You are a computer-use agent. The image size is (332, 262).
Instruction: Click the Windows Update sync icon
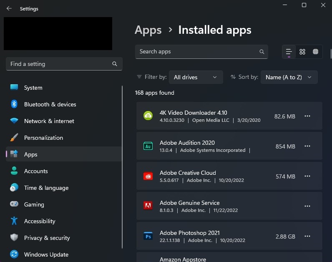(x=14, y=254)
